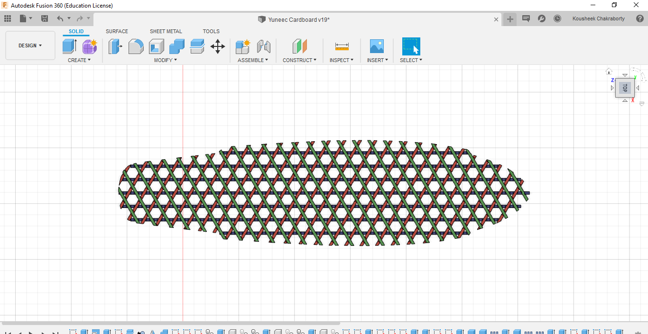Screen dimensions: 648x334
Task: Select the Press Pull tool
Action: coord(115,46)
